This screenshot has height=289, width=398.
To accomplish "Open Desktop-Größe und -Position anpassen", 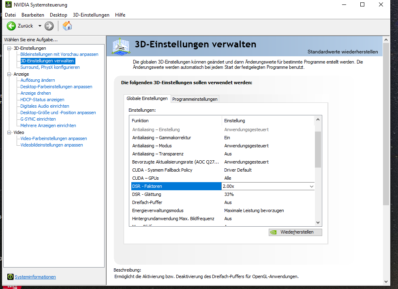I will 58,113.
